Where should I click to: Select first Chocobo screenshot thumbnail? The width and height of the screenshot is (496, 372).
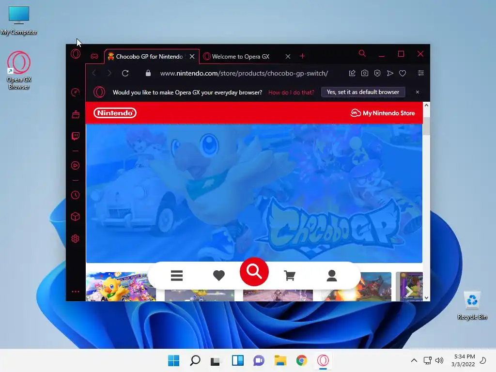click(121, 287)
